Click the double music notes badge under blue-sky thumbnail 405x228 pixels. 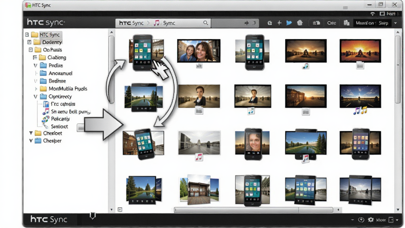(x=360, y=111)
